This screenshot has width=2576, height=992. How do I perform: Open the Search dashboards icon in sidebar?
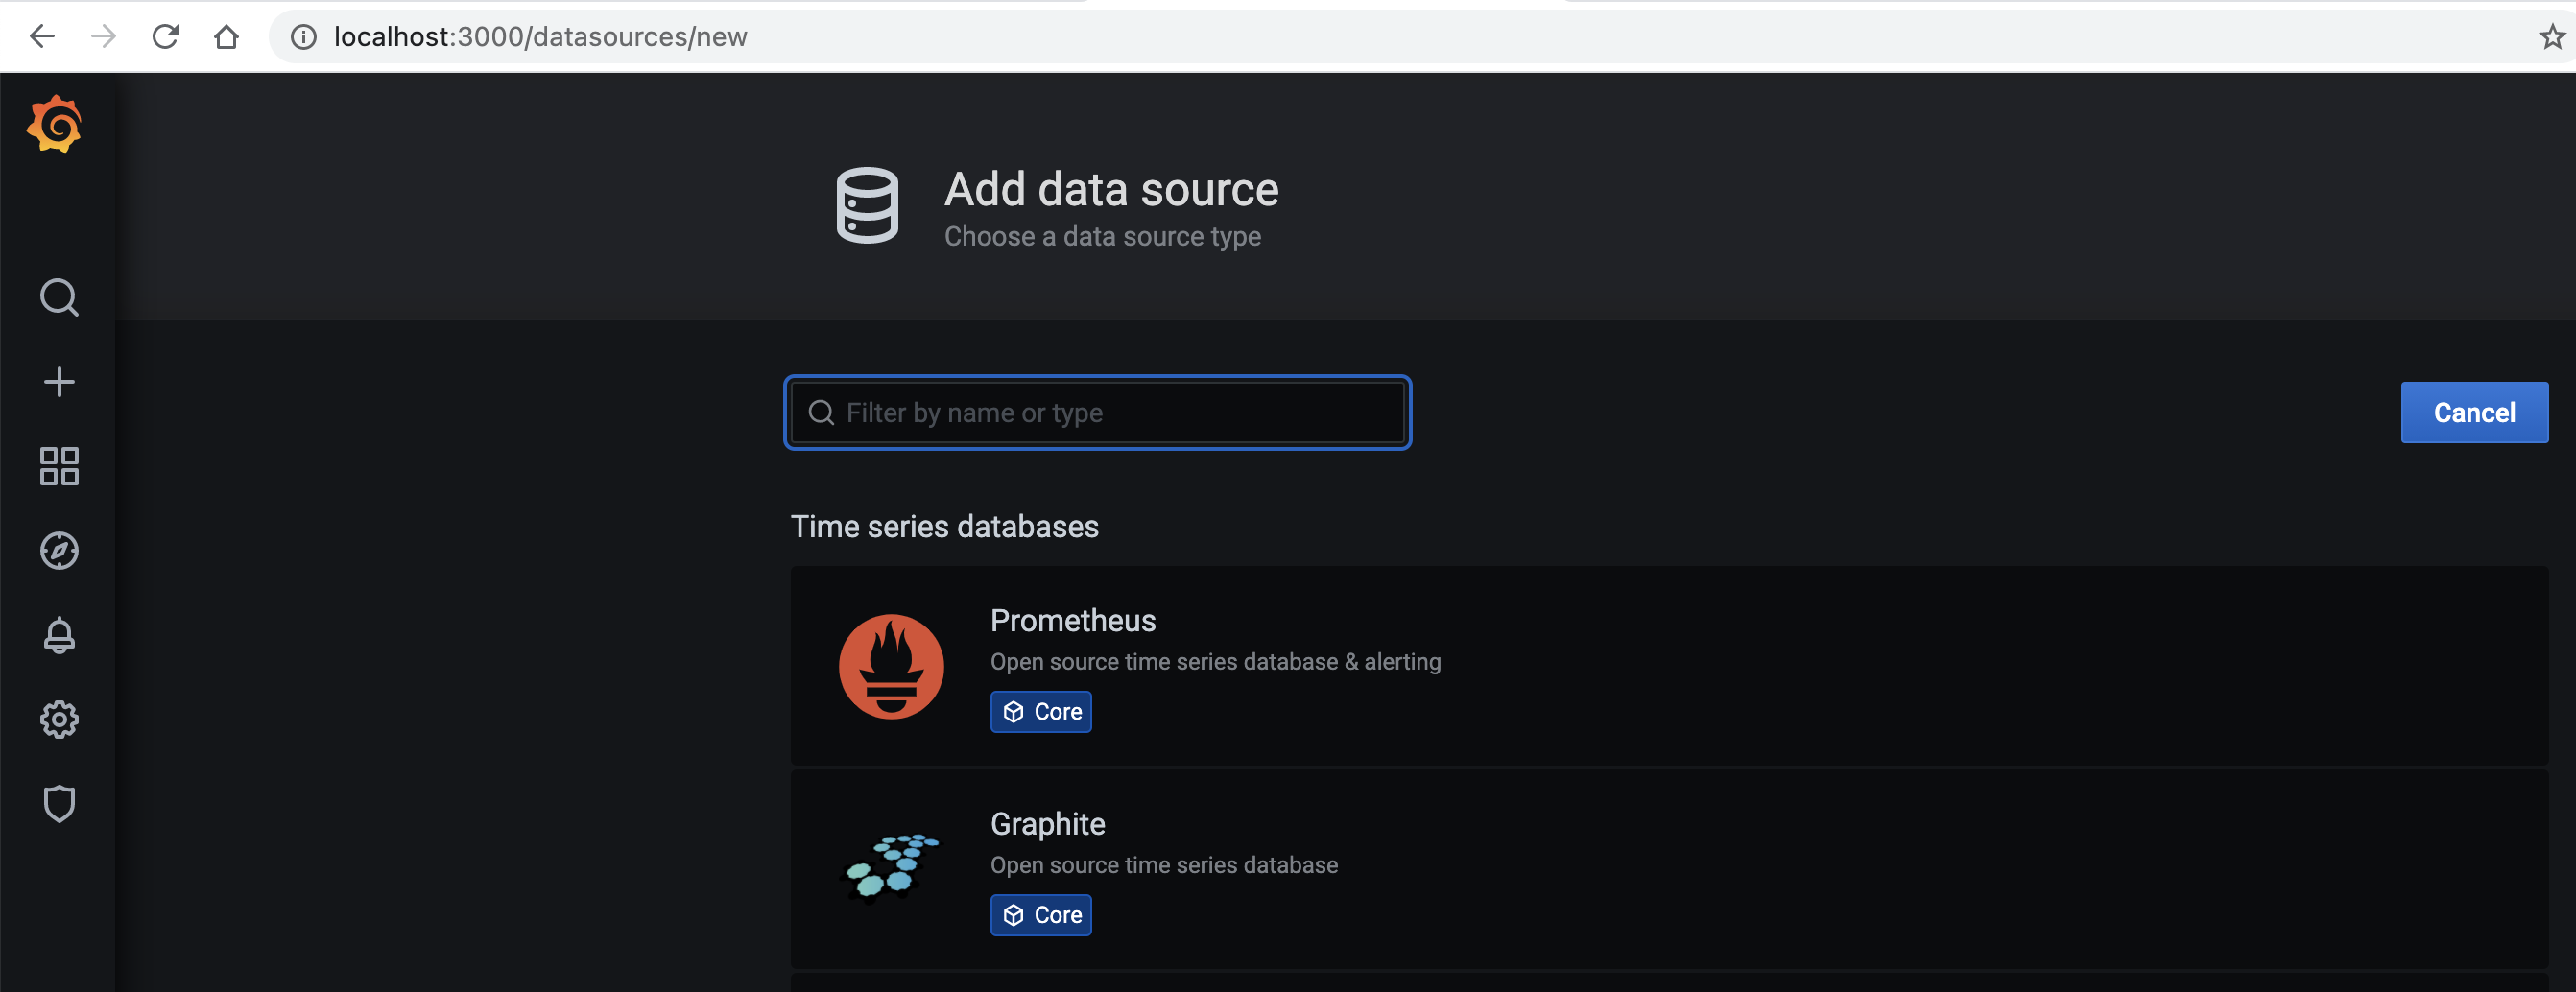click(59, 297)
